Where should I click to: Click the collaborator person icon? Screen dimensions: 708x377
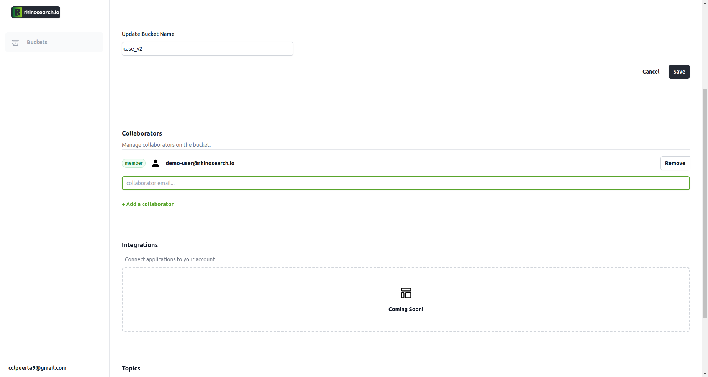pos(156,163)
